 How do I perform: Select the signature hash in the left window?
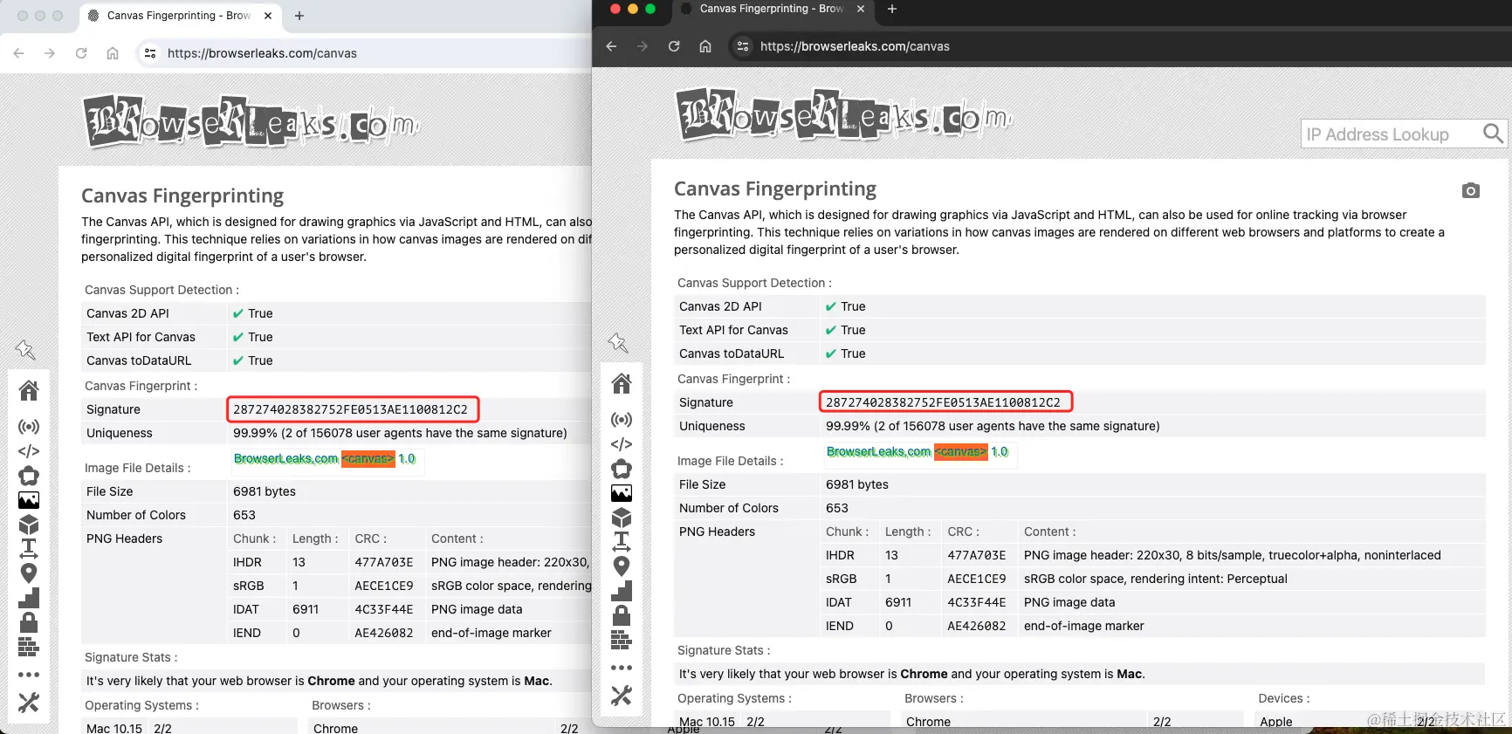click(x=351, y=409)
